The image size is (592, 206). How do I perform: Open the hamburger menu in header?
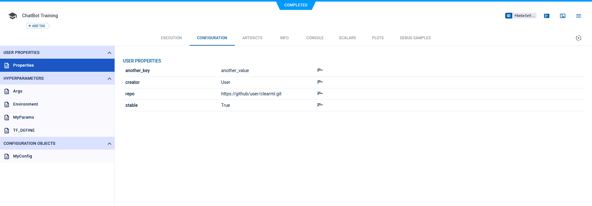[579, 16]
